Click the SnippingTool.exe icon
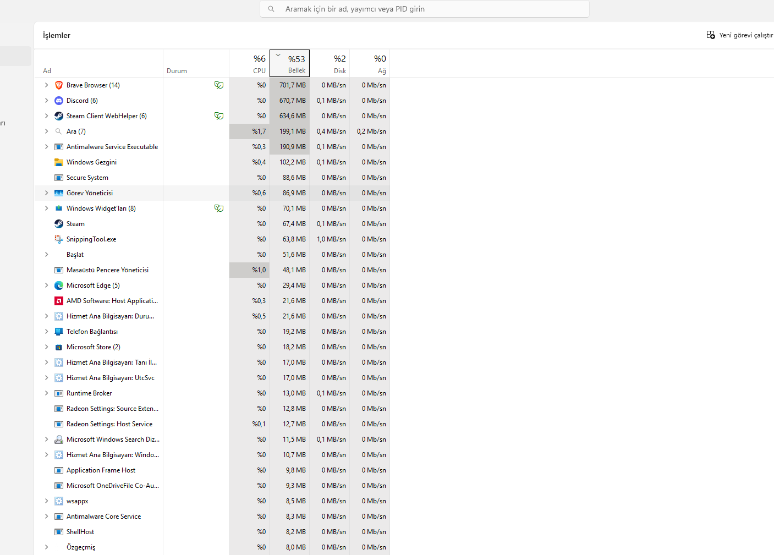Viewport: 774px width, 555px height. click(59, 239)
